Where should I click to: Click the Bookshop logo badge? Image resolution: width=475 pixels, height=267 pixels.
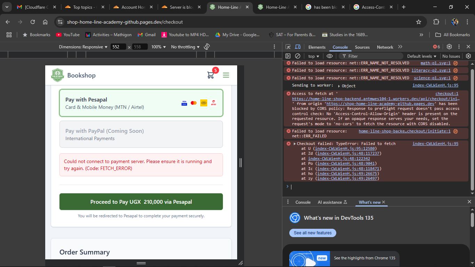pyautogui.click(x=57, y=75)
